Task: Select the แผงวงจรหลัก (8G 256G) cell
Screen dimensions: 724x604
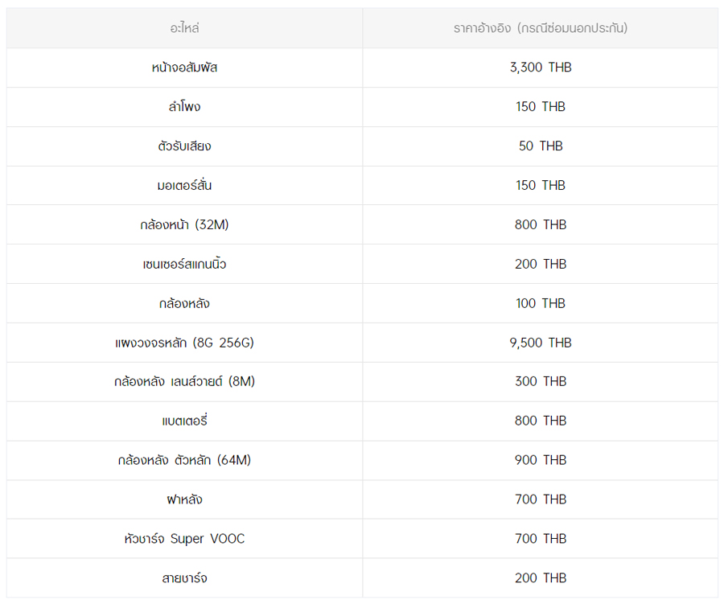Action: click(x=184, y=343)
